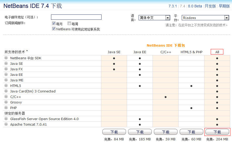Download the HTML5 & PHP bundle (60 MB)
Viewport: 232px width, 143px height.
191,132
